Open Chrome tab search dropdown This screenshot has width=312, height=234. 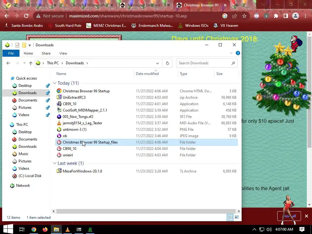pos(263,5)
